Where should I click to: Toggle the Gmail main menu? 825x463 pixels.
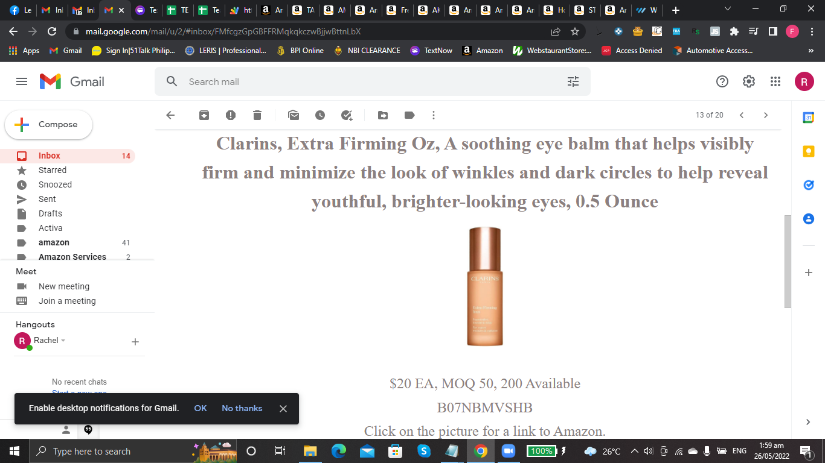pyautogui.click(x=22, y=81)
